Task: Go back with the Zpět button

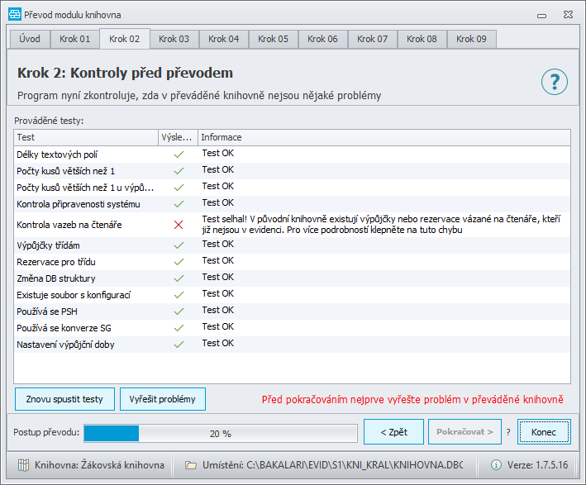Action: (393, 432)
